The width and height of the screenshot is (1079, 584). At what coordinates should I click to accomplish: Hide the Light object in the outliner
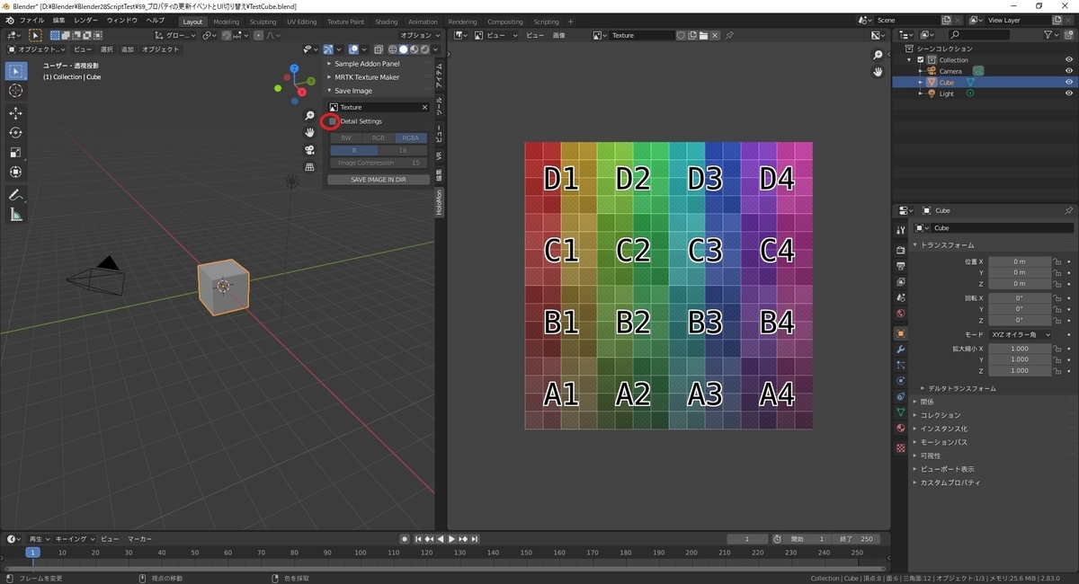pos(1068,93)
